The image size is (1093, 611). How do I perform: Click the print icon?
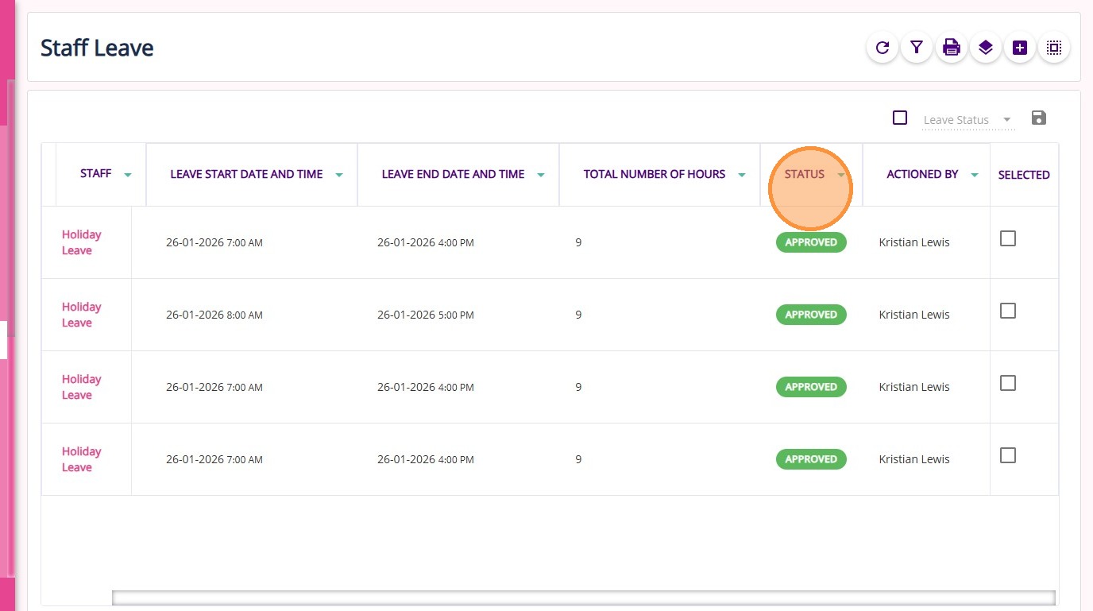951,48
